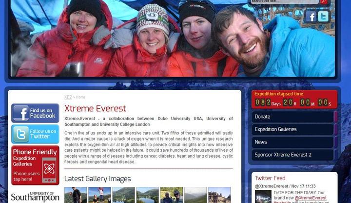Tap the Phone Friendly Expedition Galleries banner
The height and width of the screenshot is (203, 351).
pyautogui.click(x=36, y=165)
